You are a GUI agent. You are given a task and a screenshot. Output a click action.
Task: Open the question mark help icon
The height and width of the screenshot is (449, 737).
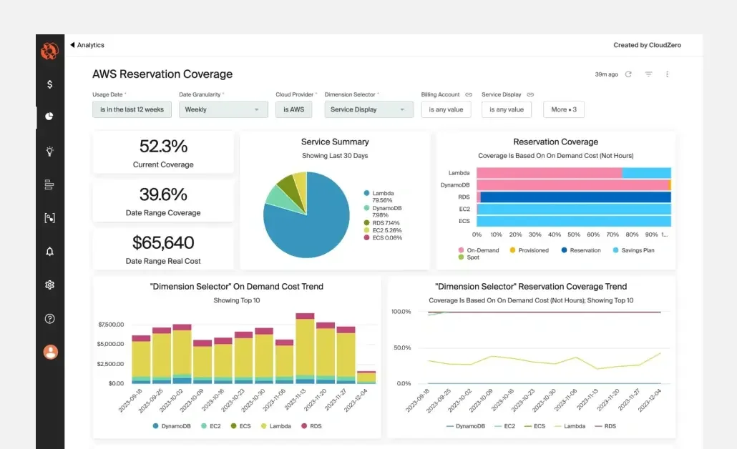coord(49,318)
